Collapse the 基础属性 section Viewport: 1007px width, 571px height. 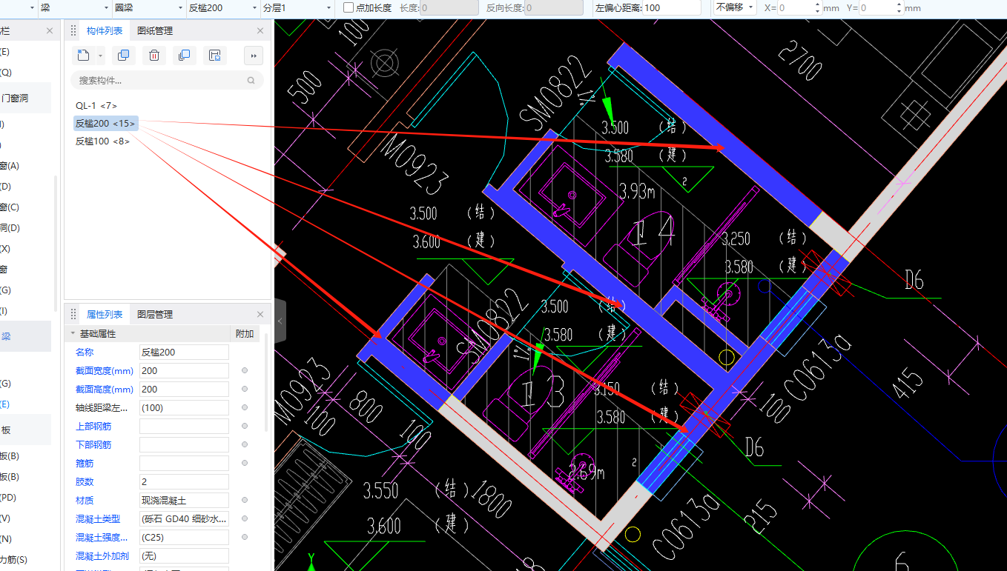pos(73,334)
